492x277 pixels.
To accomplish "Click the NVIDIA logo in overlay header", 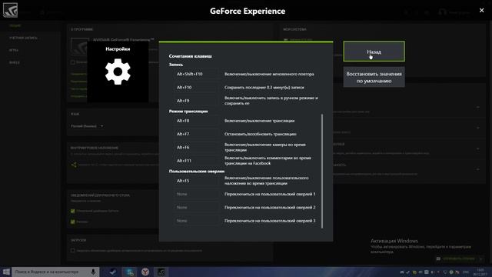I will (x=10, y=10).
